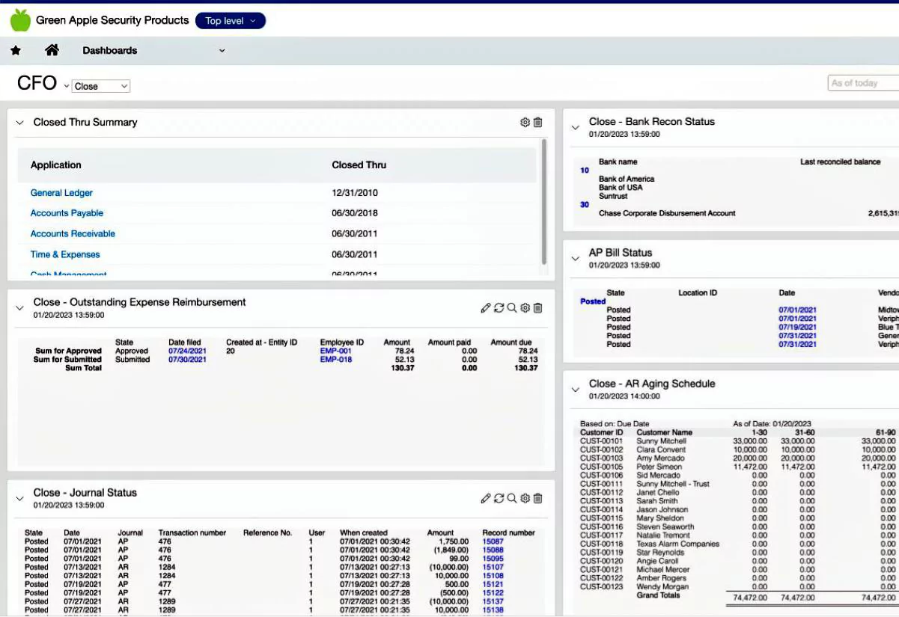Click the favorites star icon
This screenshot has height=617, width=899.
pyautogui.click(x=16, y=51)
